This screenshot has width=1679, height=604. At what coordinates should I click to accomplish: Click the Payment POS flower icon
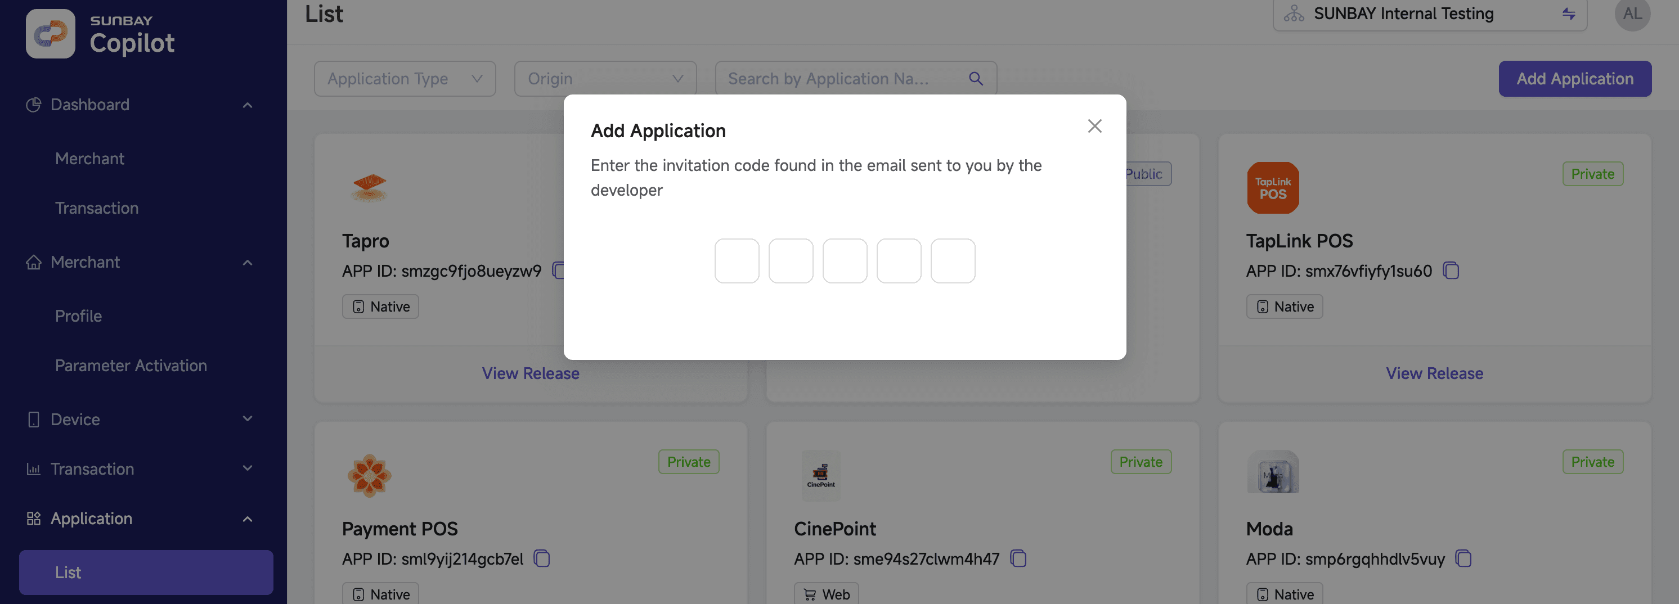(x=369, y=476)
